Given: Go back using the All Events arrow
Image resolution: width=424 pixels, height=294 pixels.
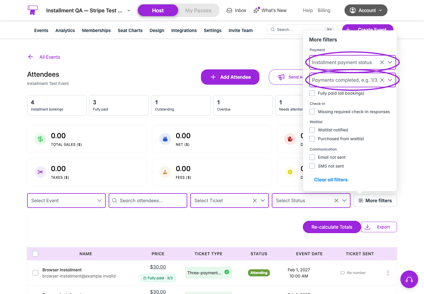Looking at the screenshot, I should [x=31, y=57].
